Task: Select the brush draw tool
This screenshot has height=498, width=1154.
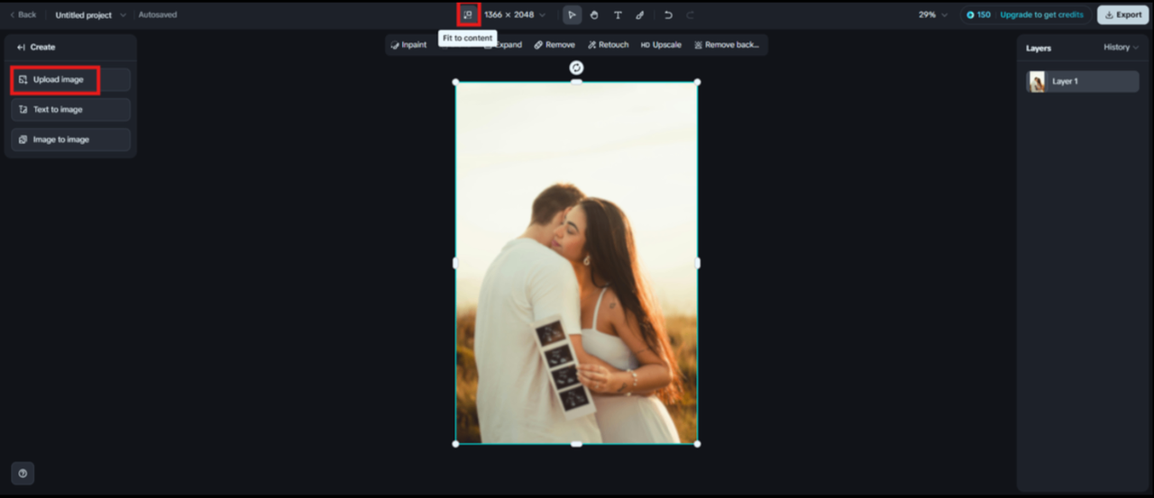Action: pyautogui.click(x=640, y=14)
